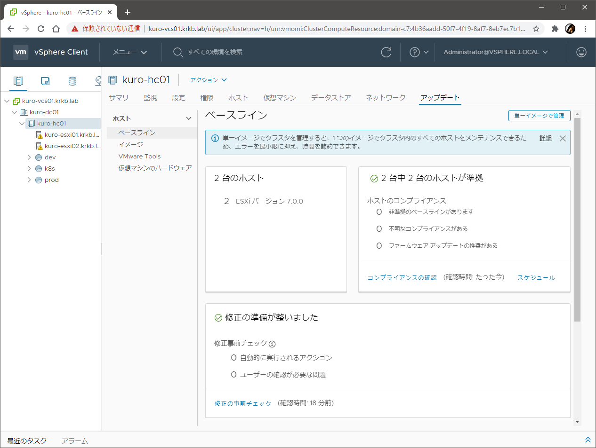
Task: Expand the dev resource pool node
Action: 29,157
